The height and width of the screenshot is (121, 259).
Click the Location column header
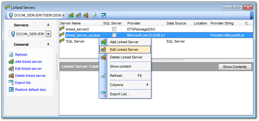pyautogui.click(x=201, y=23)
